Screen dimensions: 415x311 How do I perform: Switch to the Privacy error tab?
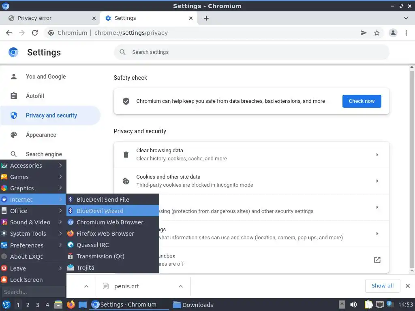[50, 18]
